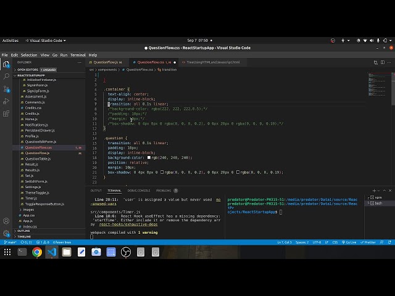
Task: Open the Run and Debug view
Action: point(6,101)
